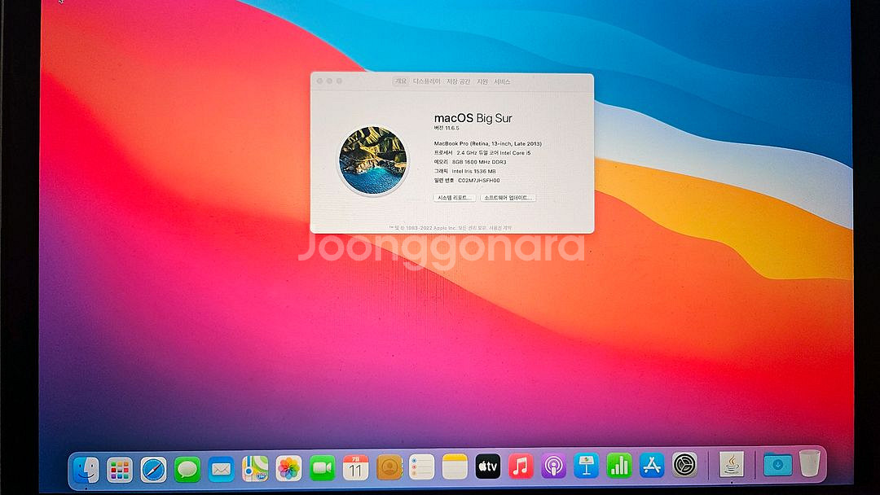Open Podcasts in the Dock
880x495 pixels.
(553, 466)
